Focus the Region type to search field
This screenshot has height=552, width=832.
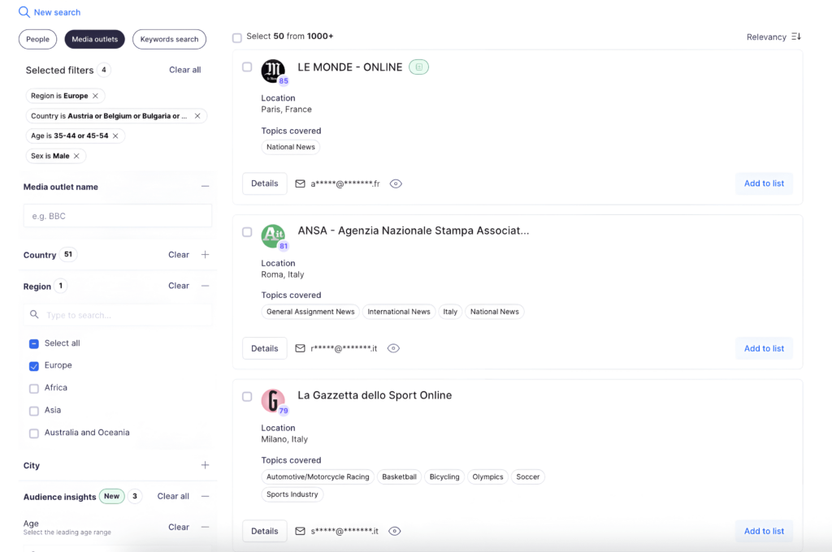point(118,315)
